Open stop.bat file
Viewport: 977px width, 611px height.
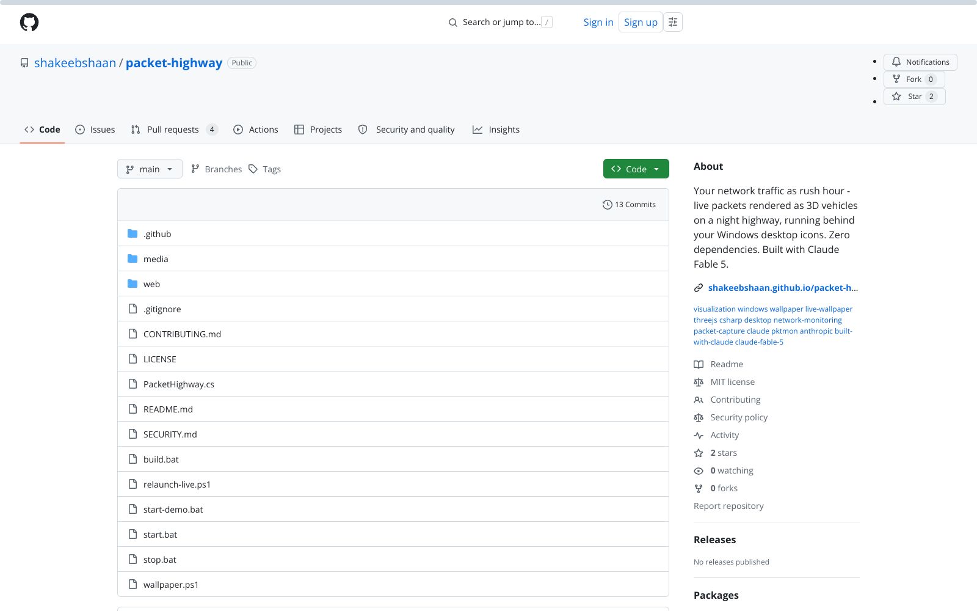click(x=160, y=560)
